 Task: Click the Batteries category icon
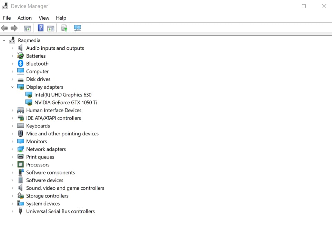(21, 56)
